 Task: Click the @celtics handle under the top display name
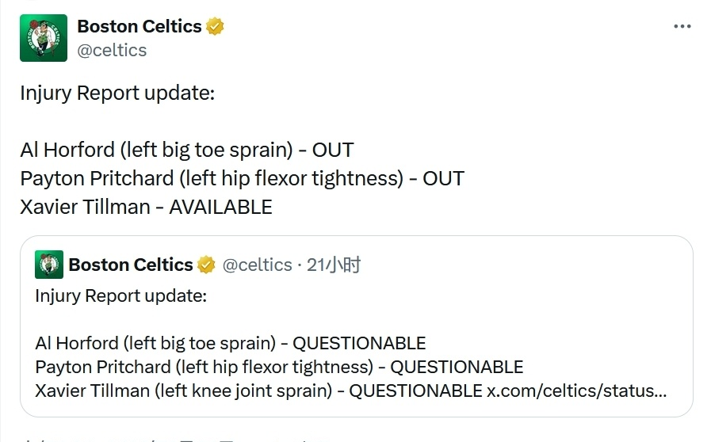tap(112, 50)
